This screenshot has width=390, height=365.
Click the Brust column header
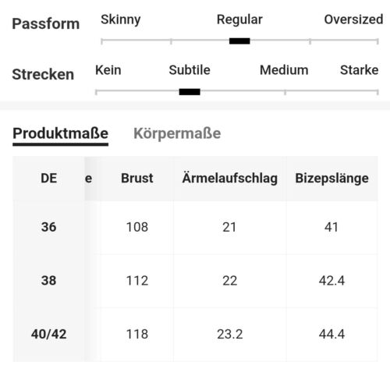pos(137,179)
